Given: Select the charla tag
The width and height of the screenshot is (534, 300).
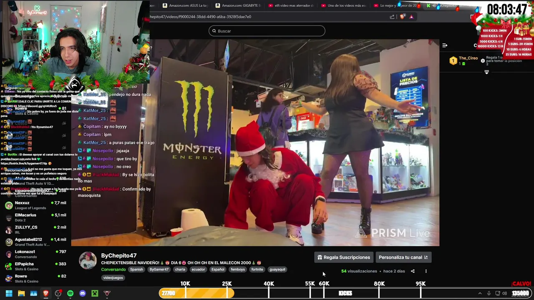Looking at the screenshot, I should pyautogui.click(x=180, y=270).
